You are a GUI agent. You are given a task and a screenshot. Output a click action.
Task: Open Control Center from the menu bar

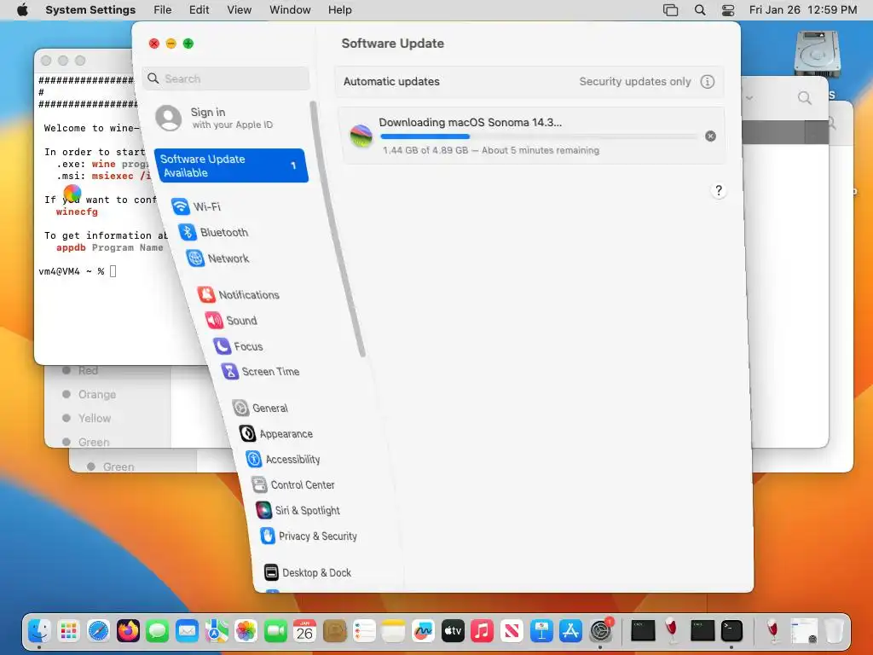click(x=728, y=10)
